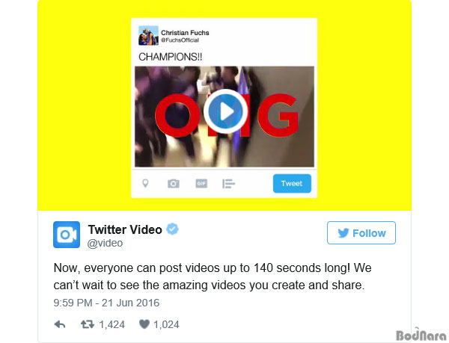Click the Twitter Video display name
This screenshot has height=343, width=449.
coord(125,229)
